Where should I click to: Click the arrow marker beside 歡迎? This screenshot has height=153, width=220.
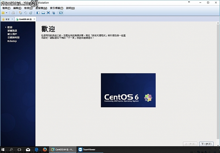click(5, 27)
